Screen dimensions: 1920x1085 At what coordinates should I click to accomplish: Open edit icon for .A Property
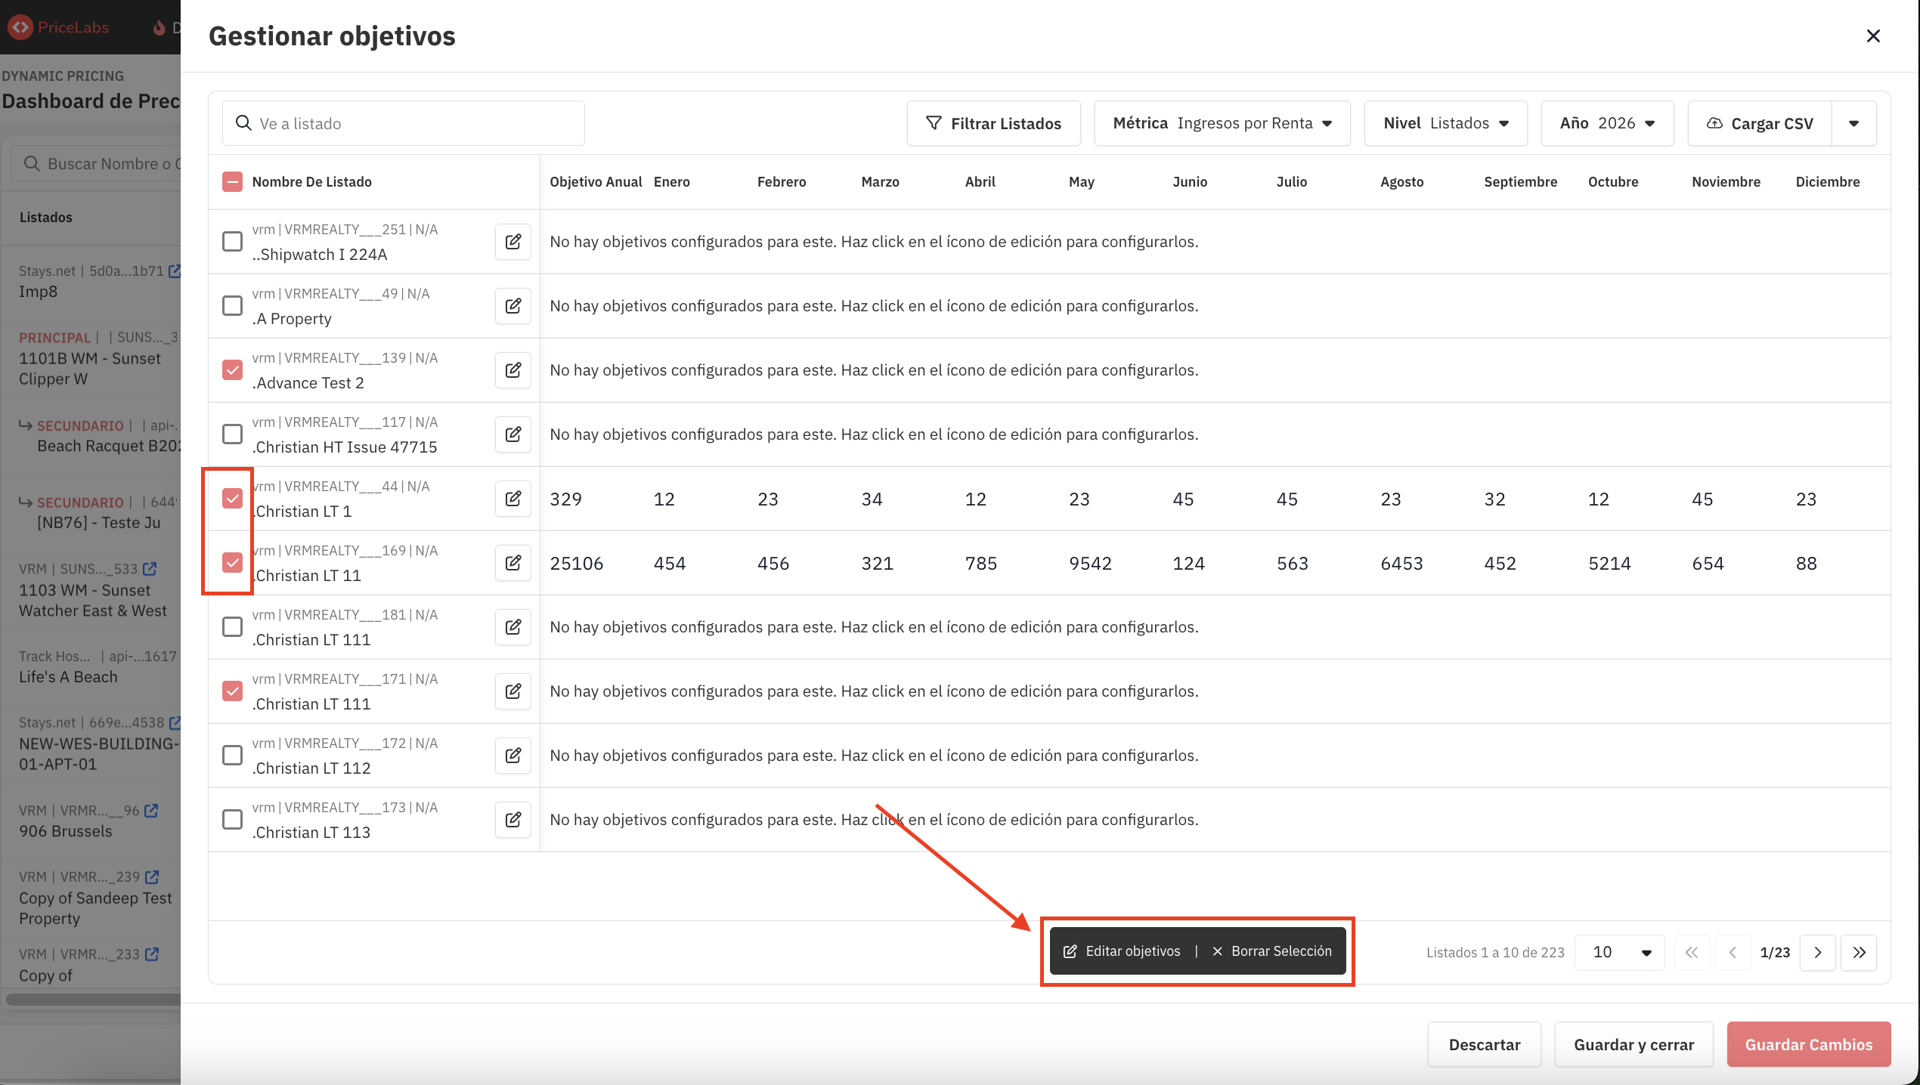[x=513, y=306]
